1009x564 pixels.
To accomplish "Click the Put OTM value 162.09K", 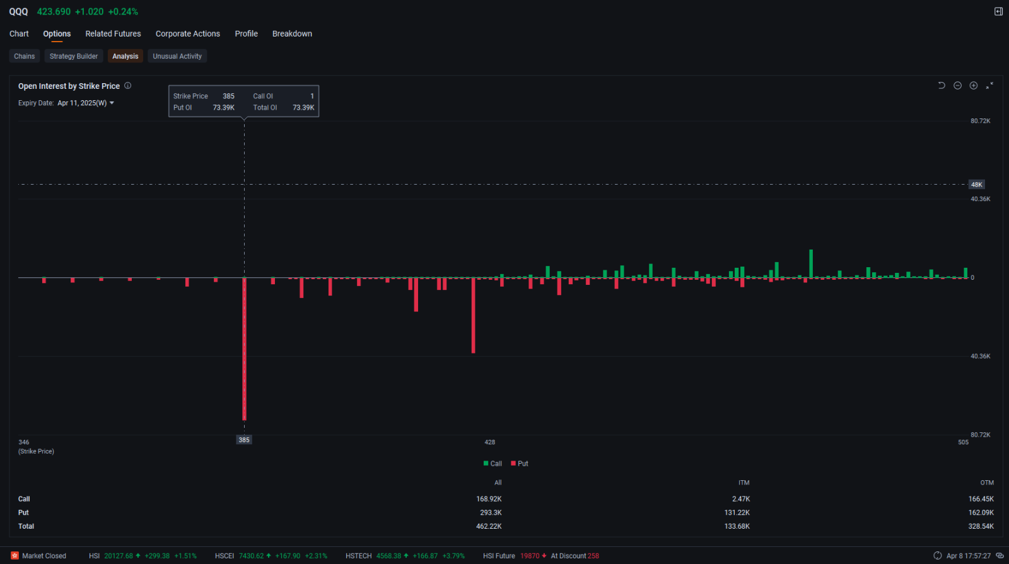I will coord(981,513).
